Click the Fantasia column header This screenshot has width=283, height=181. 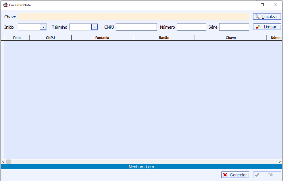click(x=102, y=38)
